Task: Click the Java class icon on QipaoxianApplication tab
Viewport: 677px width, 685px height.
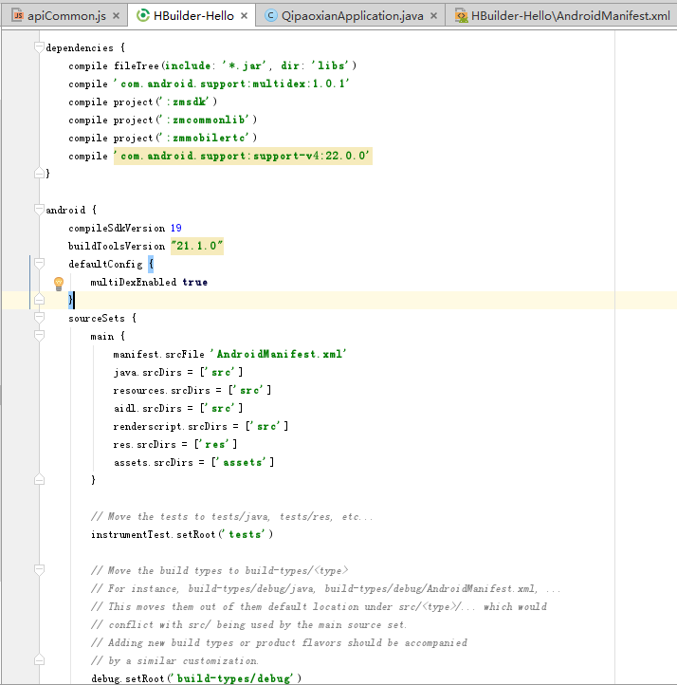Action: click(272, 16)
